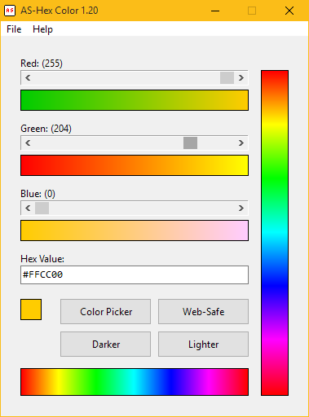Click the Red scrollbar left arrow
The height and width of the screenshot is (417, 309).
pos(28,78)
